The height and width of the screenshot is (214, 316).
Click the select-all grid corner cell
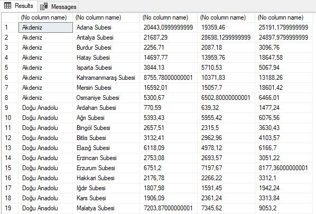[10, 17]
